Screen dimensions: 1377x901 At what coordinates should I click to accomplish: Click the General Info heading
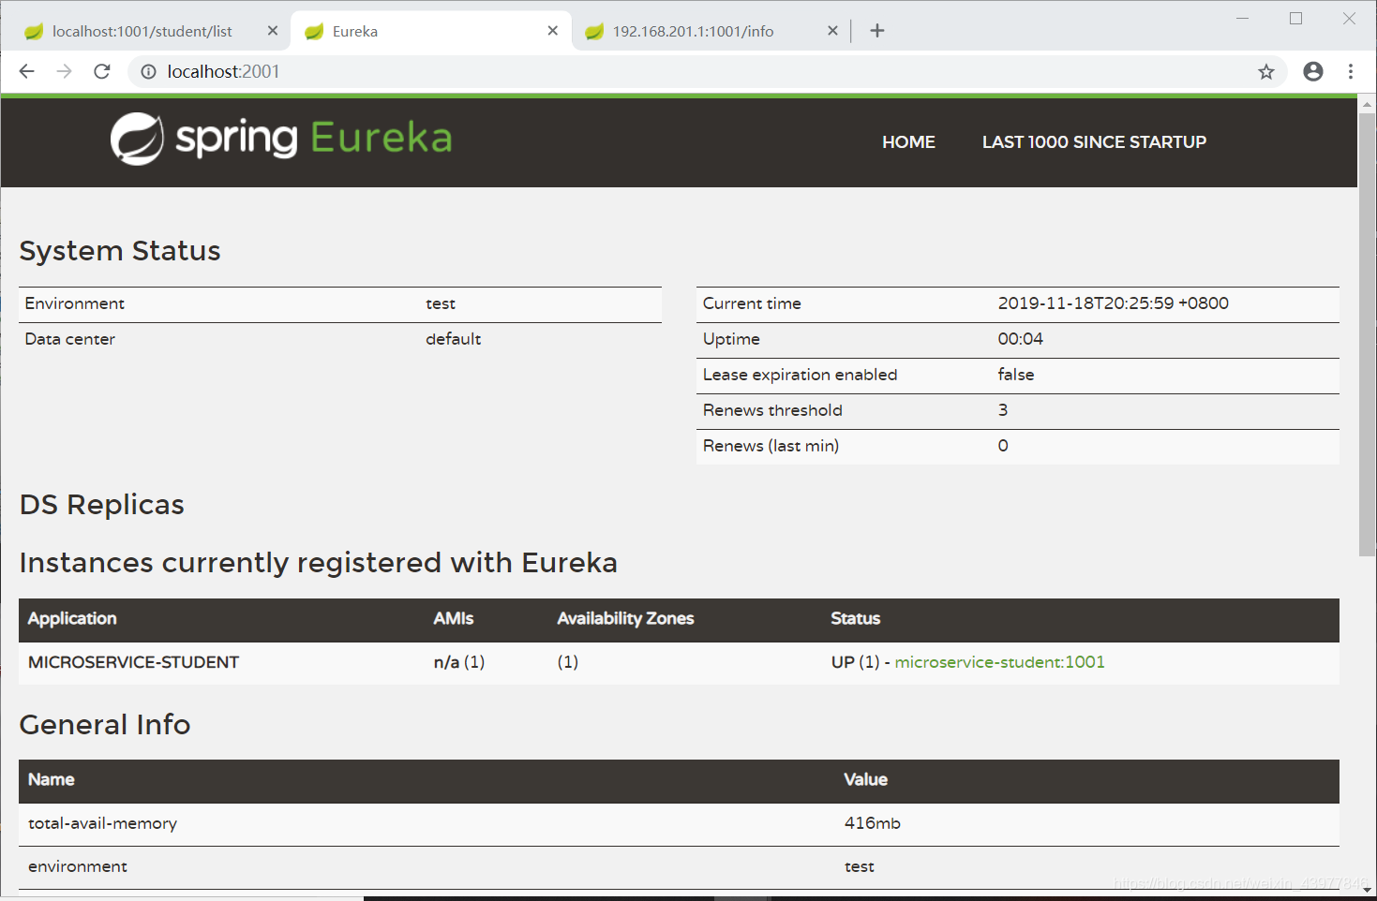coord(105,725)
